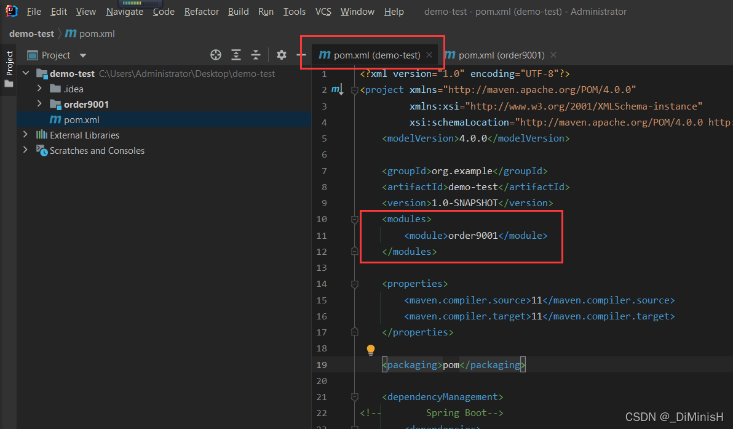Expand Scratches and Consoles node

pos(26,150)
